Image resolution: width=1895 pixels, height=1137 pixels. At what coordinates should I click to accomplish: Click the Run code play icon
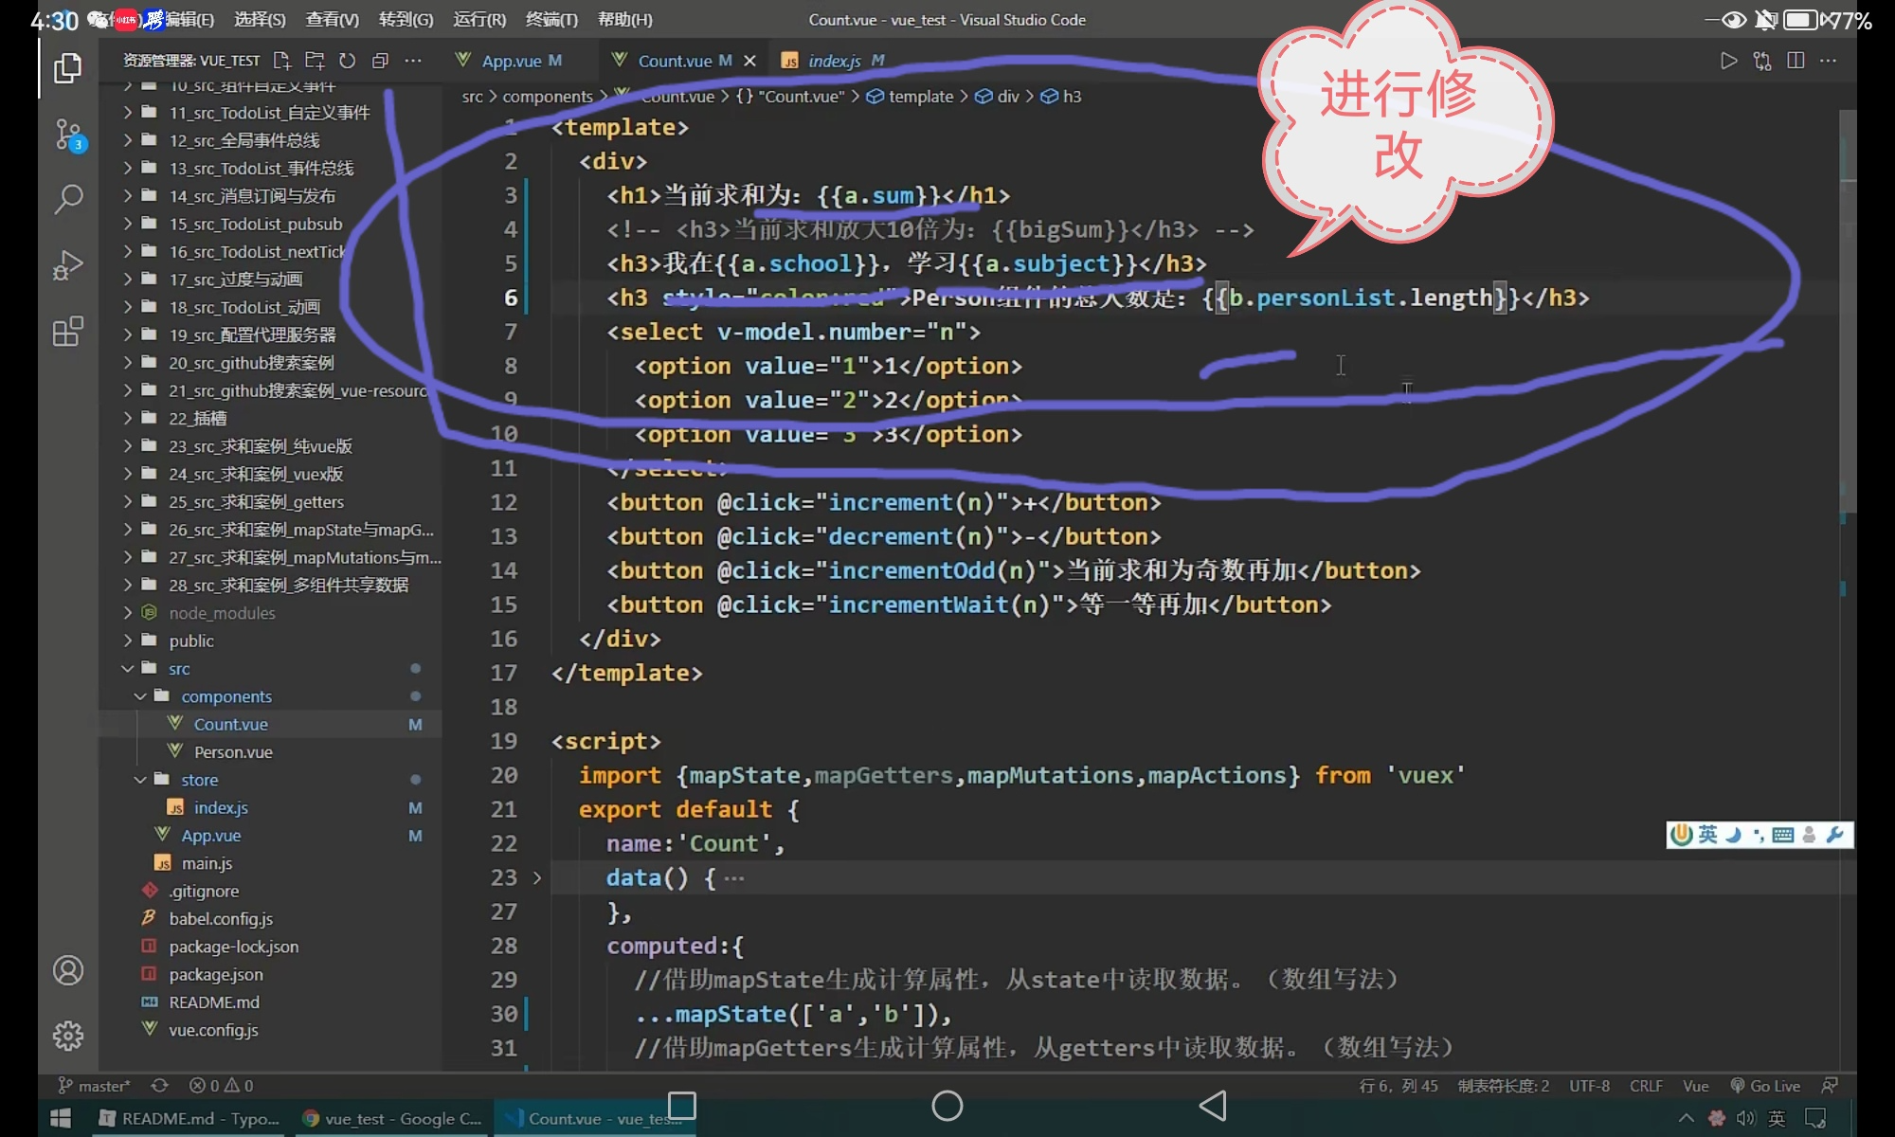[1728, 61]
